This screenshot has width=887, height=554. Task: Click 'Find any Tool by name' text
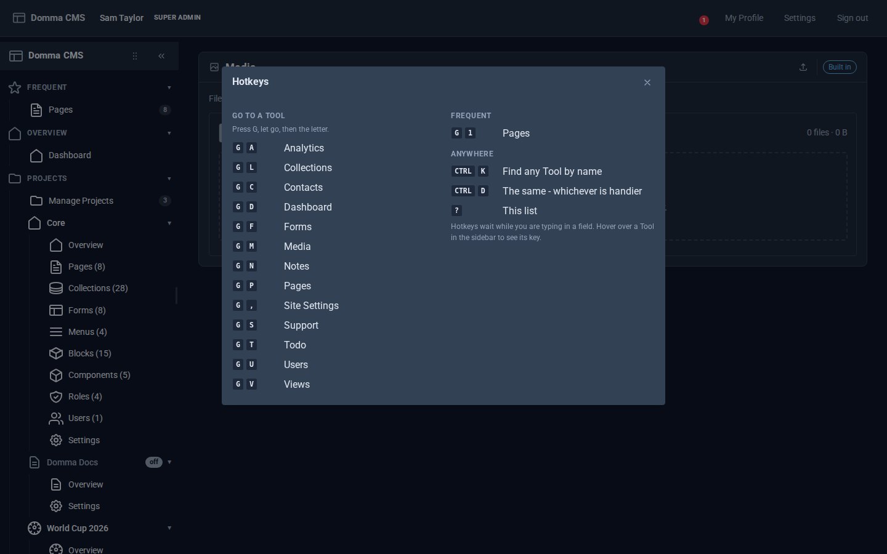pos(552,171)
